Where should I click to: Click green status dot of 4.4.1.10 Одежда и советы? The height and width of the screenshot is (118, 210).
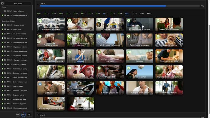click(x=2, y=64)
